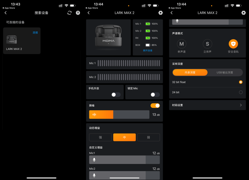Return to App Store from the middle screen

[92, 8]
